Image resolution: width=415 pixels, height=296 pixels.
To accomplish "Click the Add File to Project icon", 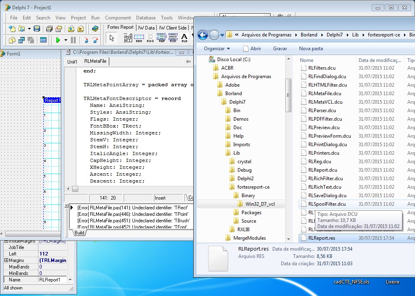I will (71, 29).
